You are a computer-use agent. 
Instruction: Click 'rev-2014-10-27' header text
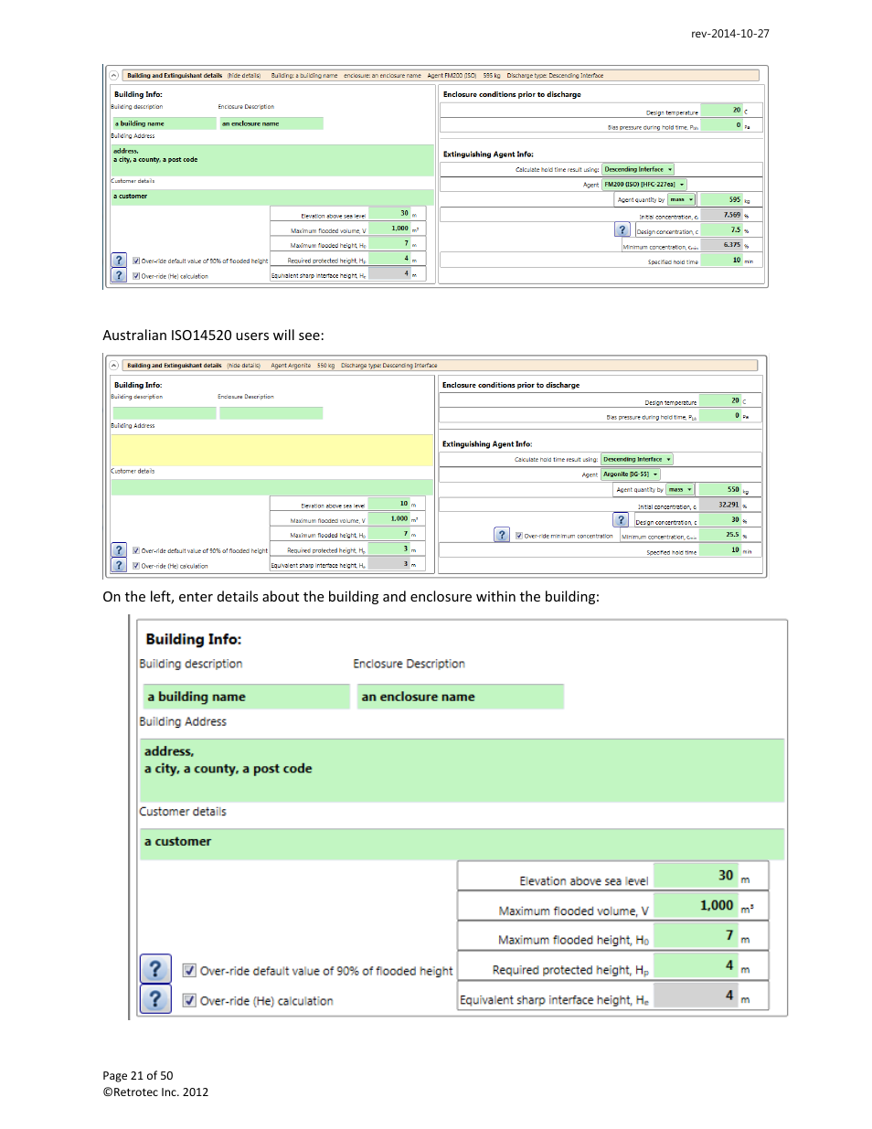pyautogui.click(x=730, y=34)
